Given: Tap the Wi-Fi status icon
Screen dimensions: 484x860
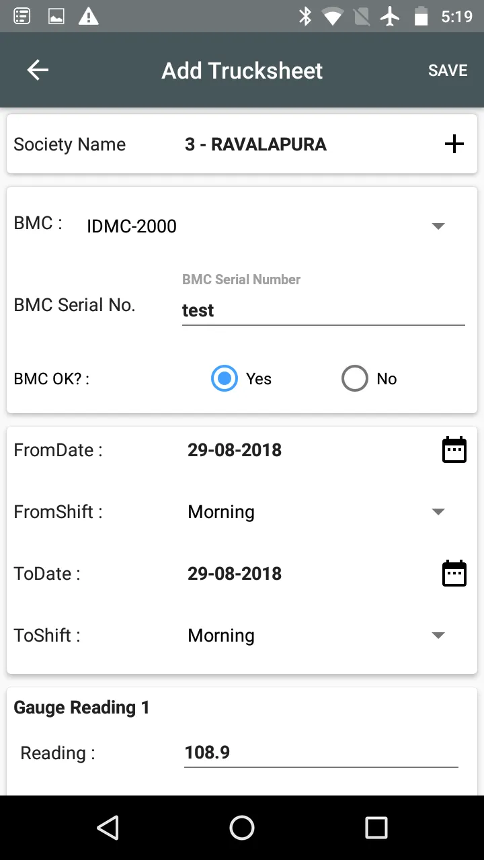Looking at the screenshot, I should pos(332,16).
